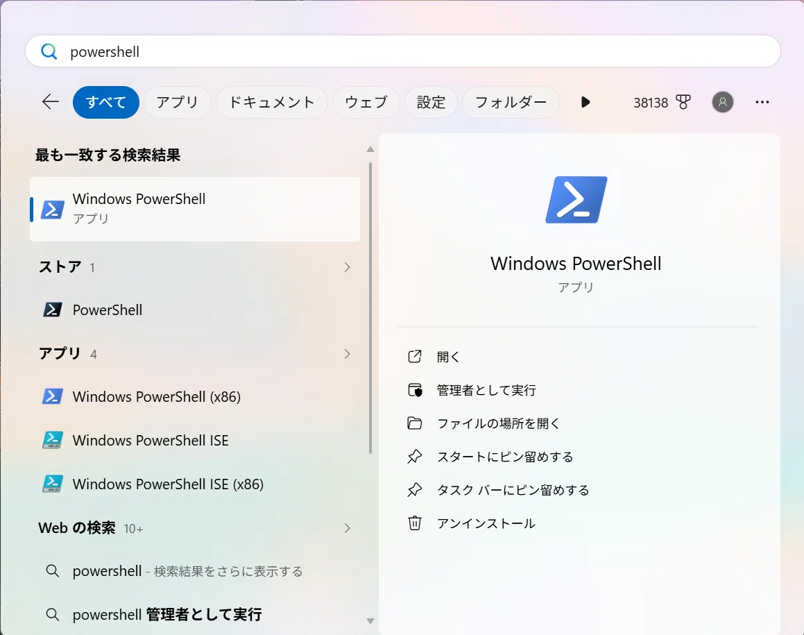Click the admin shield icon
804x635 pixels.
[x=415, y=390]
